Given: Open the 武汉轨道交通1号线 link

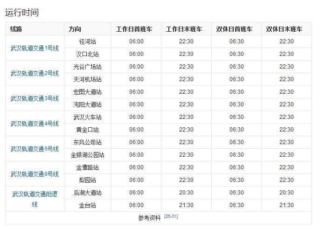Looking at the screenshot, I should (35, 48).
